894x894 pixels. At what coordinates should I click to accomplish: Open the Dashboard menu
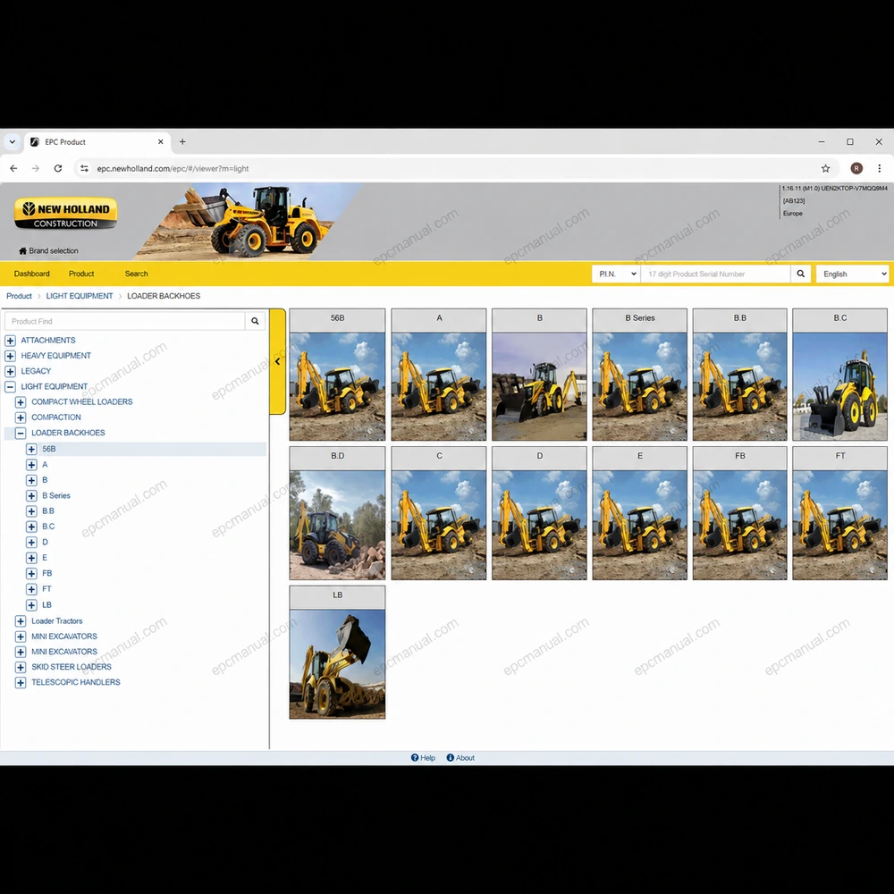(x=32, y=274)
